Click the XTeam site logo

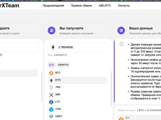(10, 6)
